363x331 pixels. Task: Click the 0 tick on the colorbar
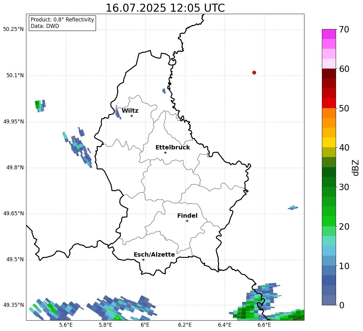342,305
